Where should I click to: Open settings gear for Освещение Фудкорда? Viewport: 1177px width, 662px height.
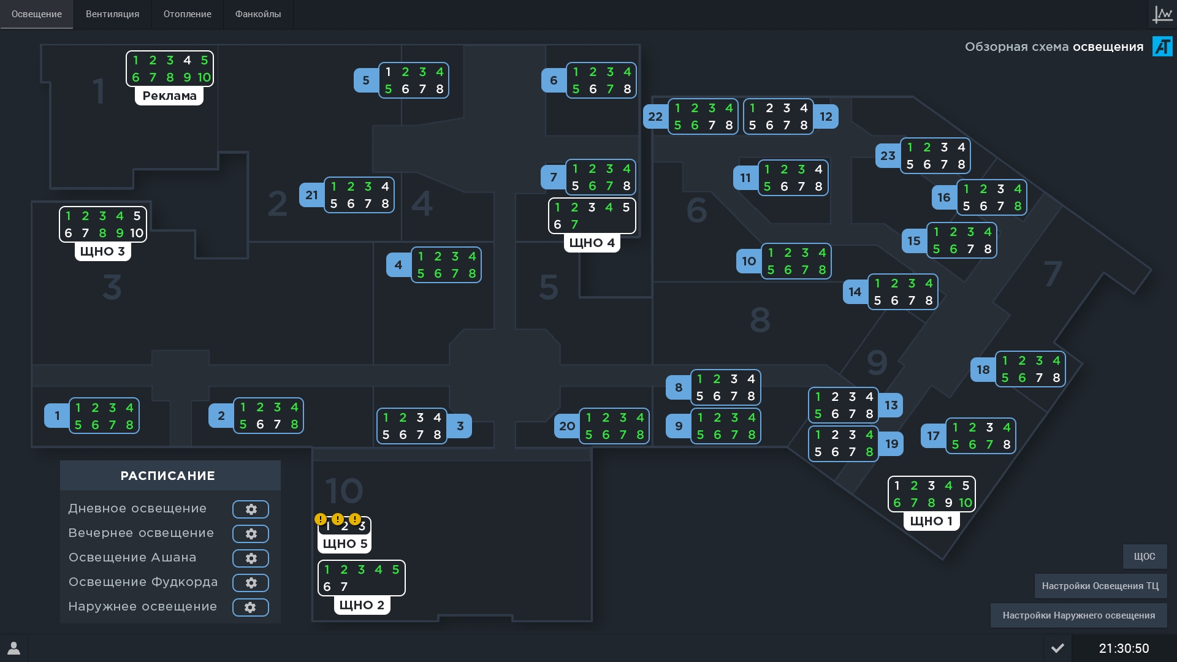click(x=251, y=583)
